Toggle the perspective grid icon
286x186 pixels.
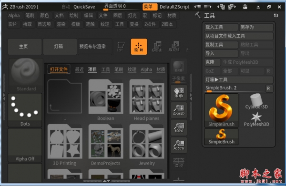pyautogui.click(x=179, y=163)
